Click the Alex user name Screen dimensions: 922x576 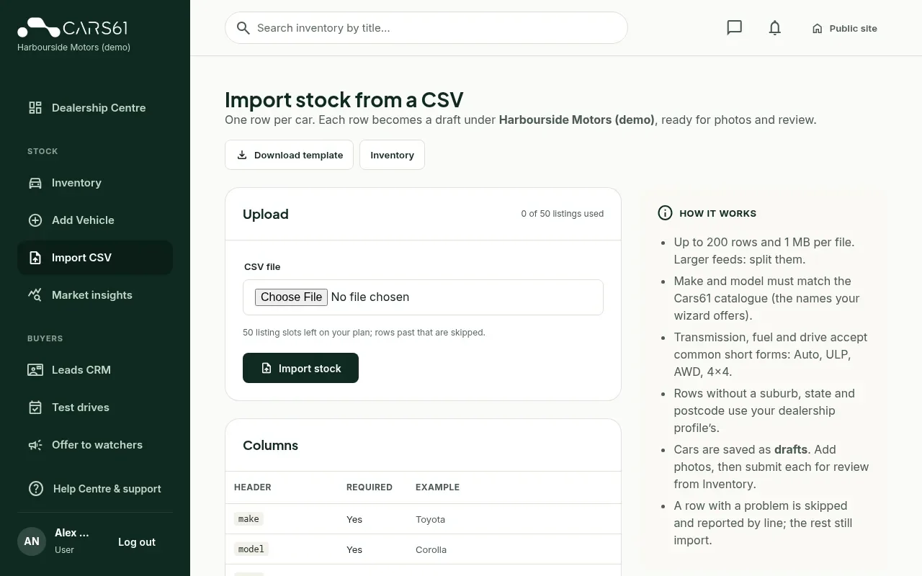click(x=72, y=533)
